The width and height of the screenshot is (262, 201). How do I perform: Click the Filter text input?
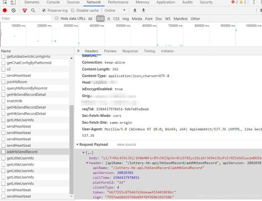(26, 18)
